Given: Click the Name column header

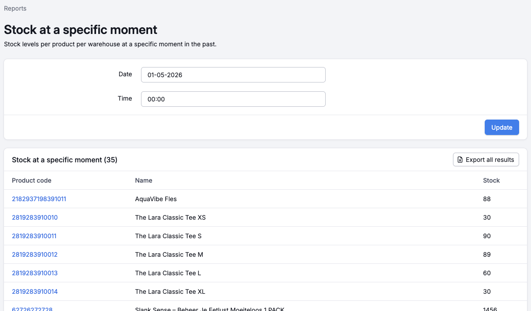Looking at the screenshot, I should click(x=144, y=180).
